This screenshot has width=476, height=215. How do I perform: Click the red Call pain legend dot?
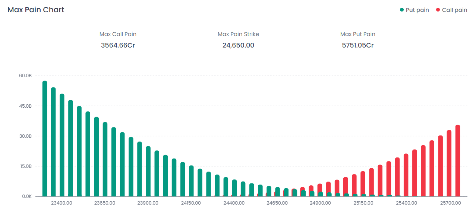click(x=438, y=10)
